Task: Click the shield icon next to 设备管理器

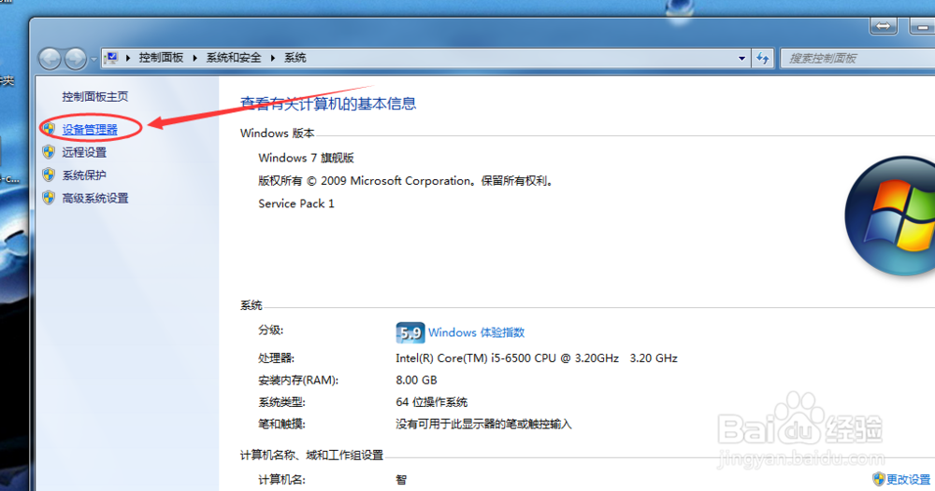Action: (49, 129)
